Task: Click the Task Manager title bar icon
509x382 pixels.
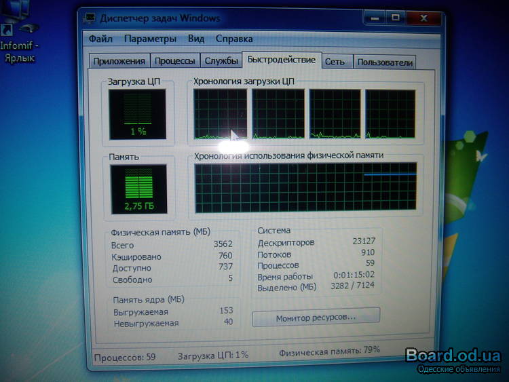Action: click(89, 18)
